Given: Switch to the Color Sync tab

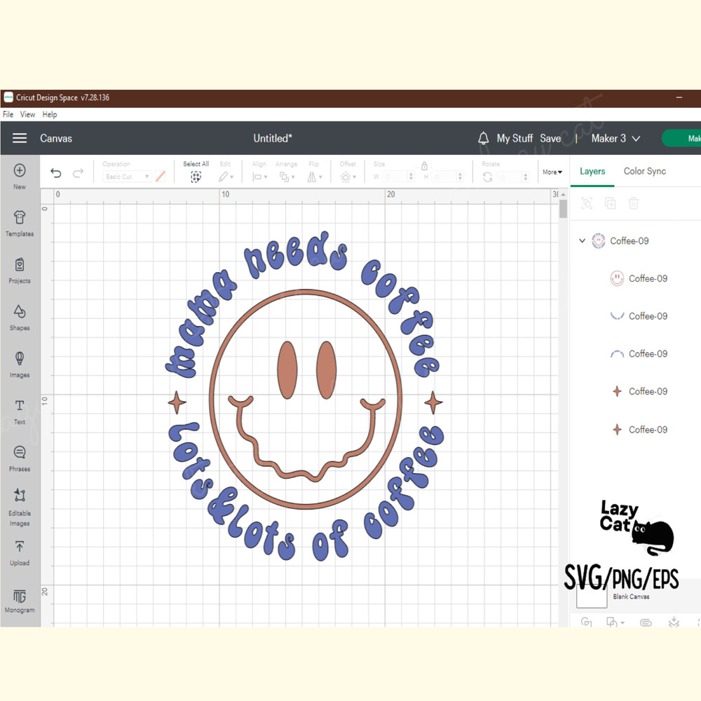Looking at the screenshot, I should pyautogui.click(x=644, y=171).
